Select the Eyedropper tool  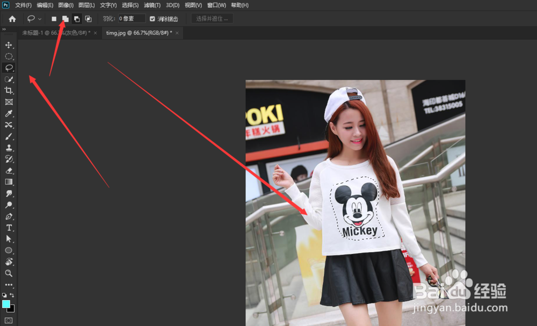coord(9,113)
